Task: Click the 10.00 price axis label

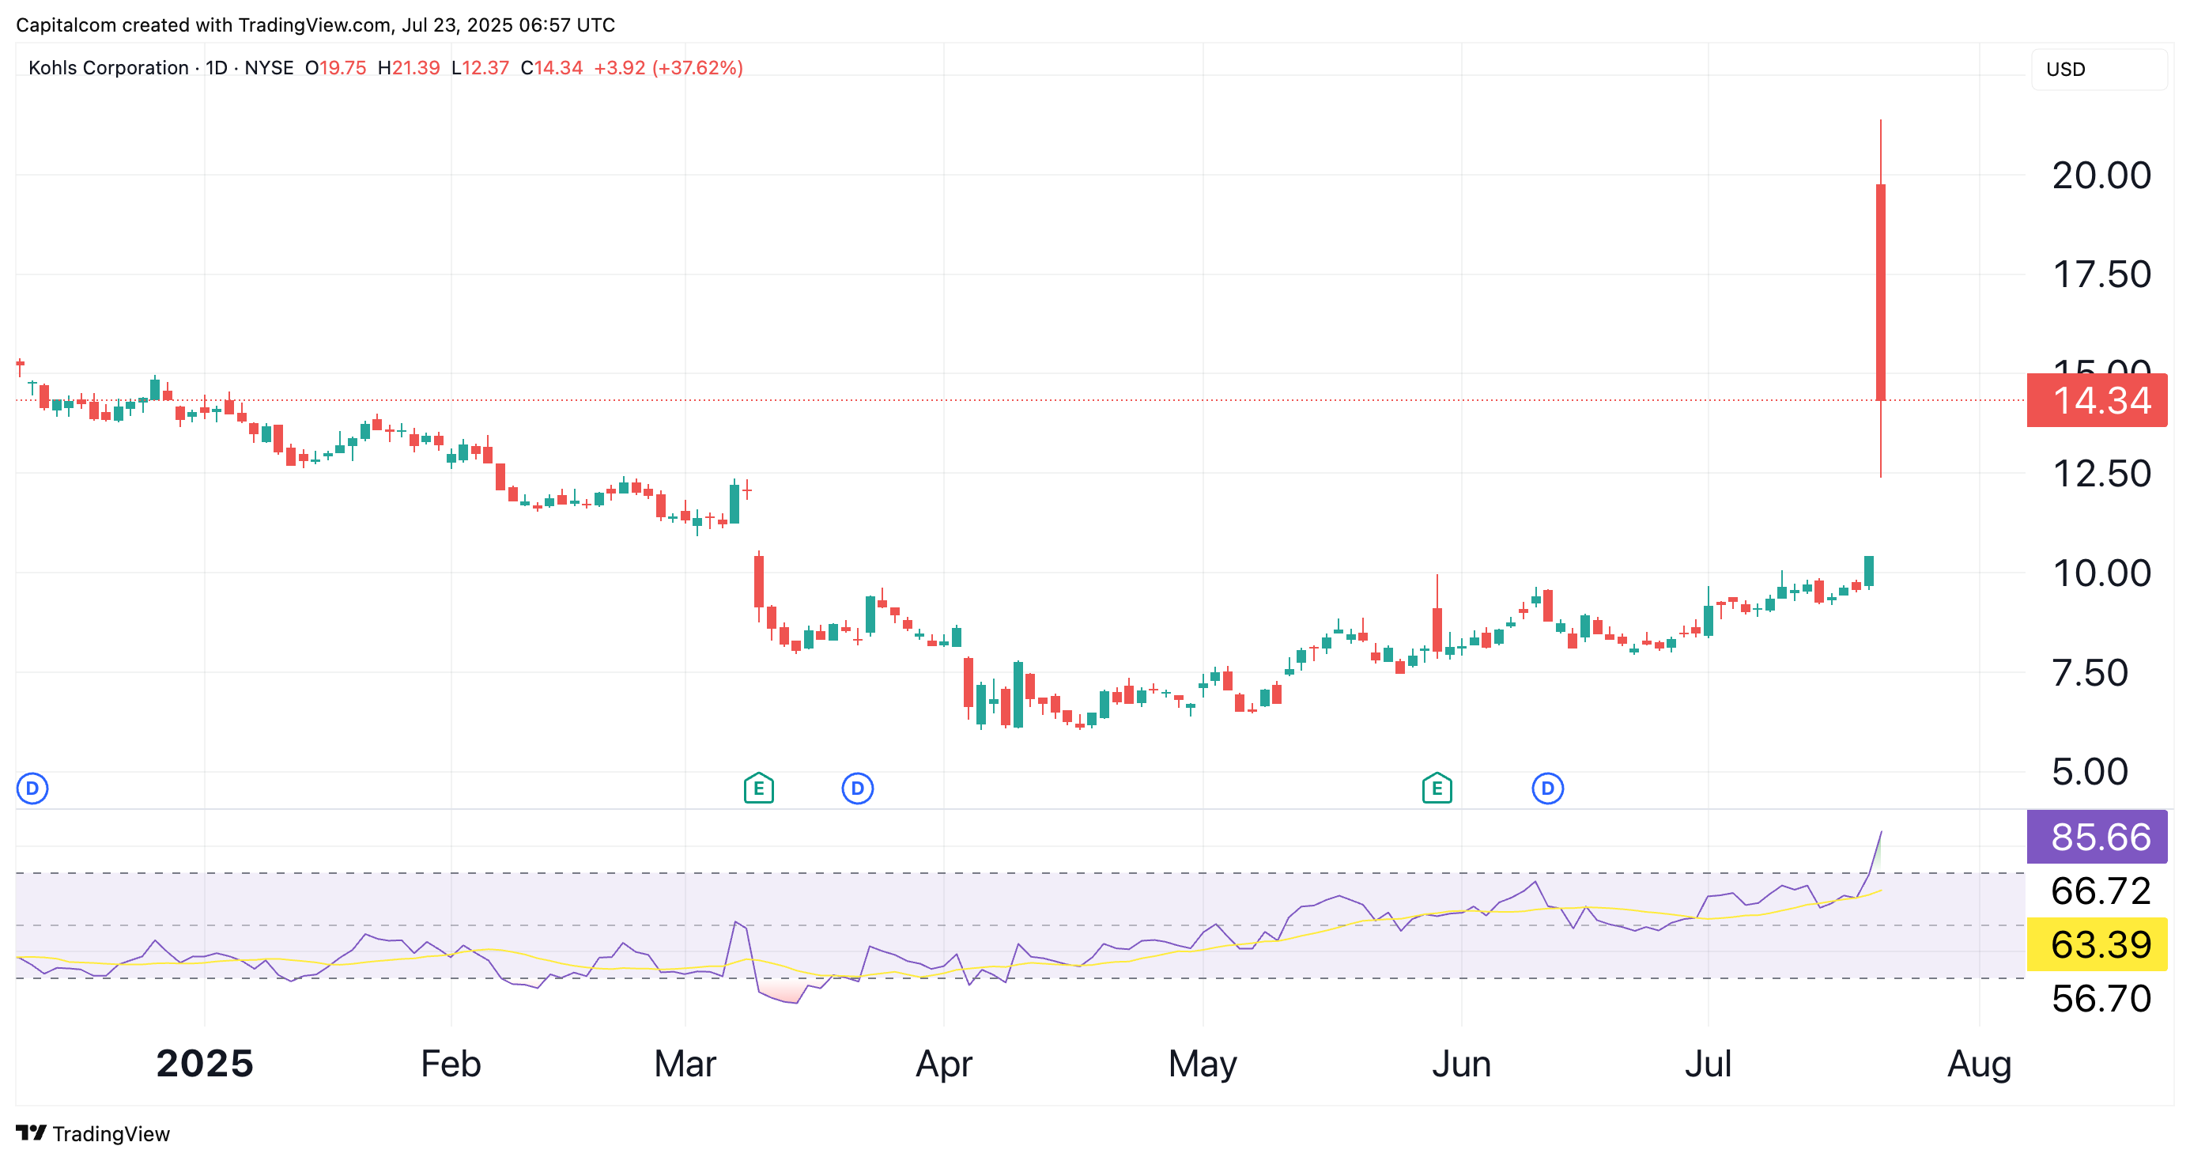Action: [x=2101, y=573]
